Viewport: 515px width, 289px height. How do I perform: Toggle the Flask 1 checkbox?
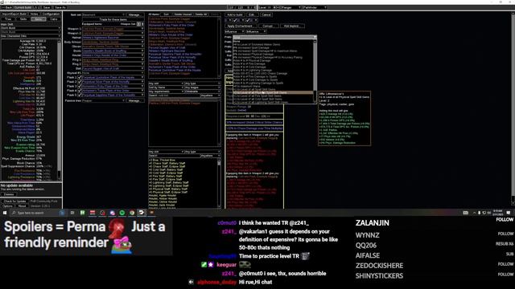click(80, 77)
